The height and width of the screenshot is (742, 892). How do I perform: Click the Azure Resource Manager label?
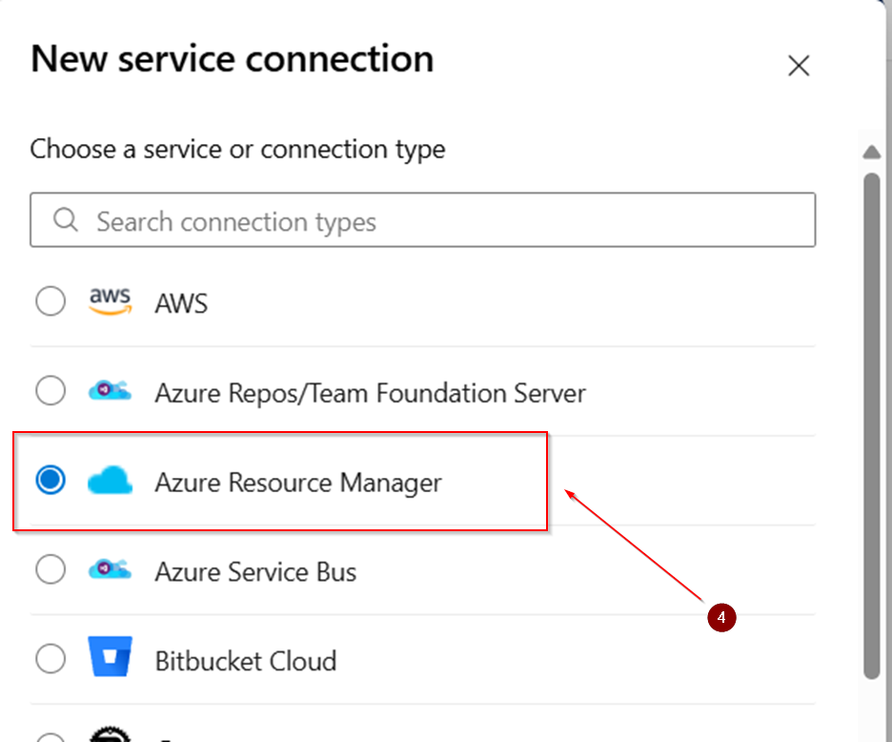coord(298,483)
